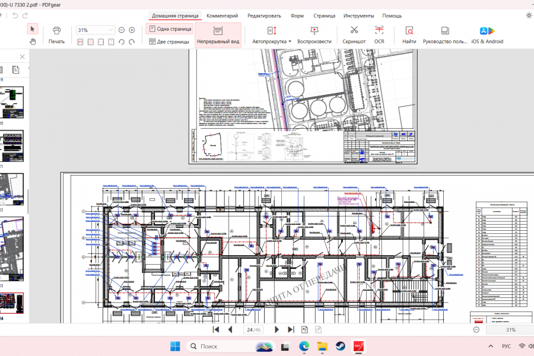Expand the 31% zoom dropdown
534x356 pixels.
(111, 30)
